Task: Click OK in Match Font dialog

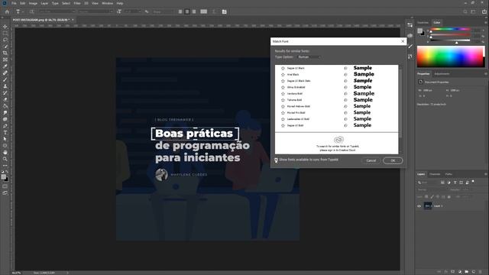Action: click(393, 160)
